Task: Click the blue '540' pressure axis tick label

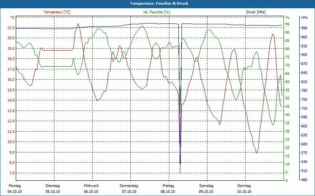Action: point(304,162)
